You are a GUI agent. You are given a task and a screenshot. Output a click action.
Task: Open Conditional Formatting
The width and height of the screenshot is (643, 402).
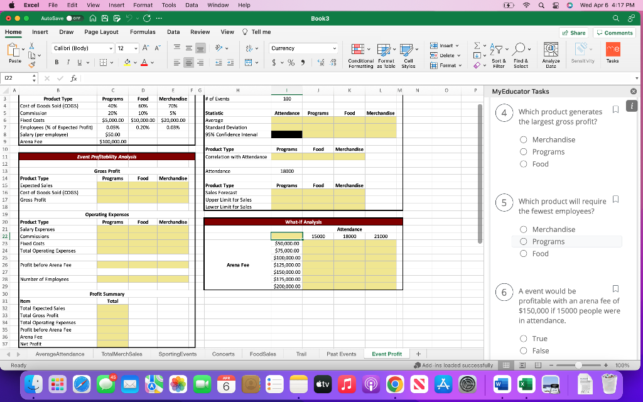pyautogui.click(x=361, y=55)
